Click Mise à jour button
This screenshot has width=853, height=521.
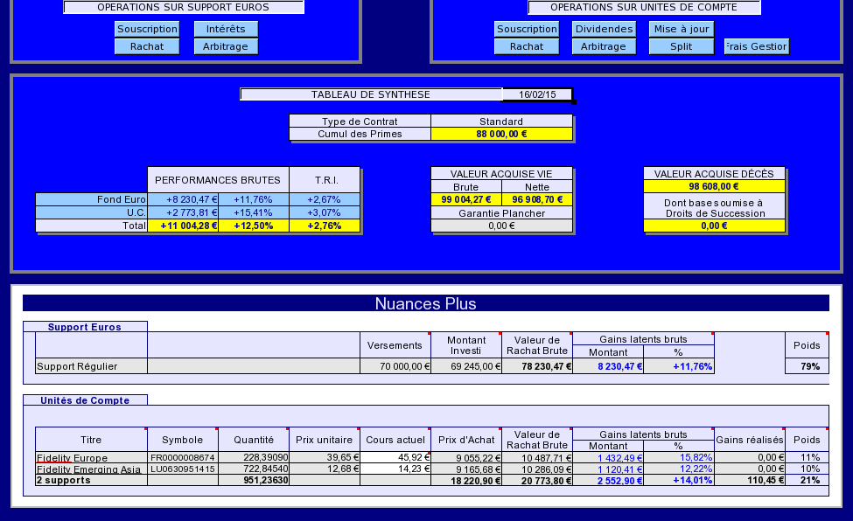(682, 29)
